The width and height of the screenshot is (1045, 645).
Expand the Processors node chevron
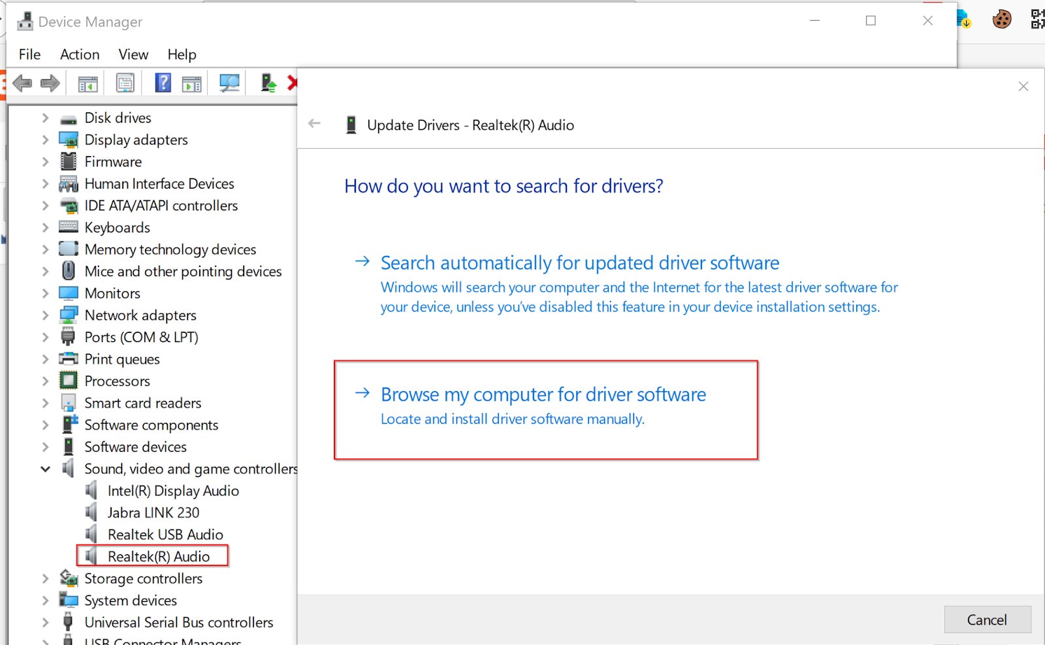pyautogui.click(x=45, y=381)
